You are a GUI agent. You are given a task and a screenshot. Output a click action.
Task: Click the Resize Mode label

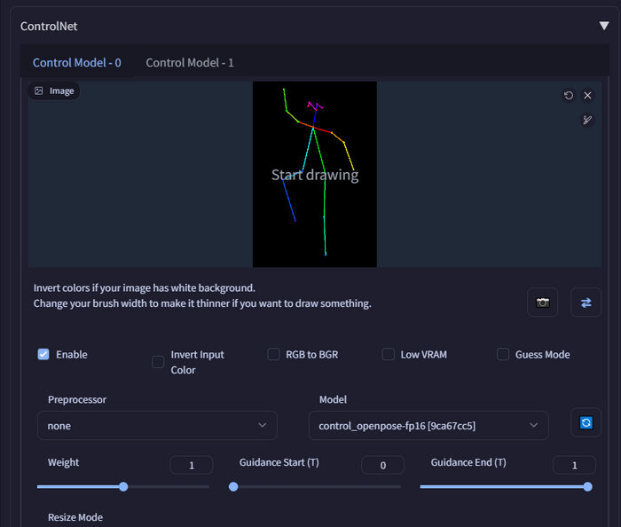75,517
